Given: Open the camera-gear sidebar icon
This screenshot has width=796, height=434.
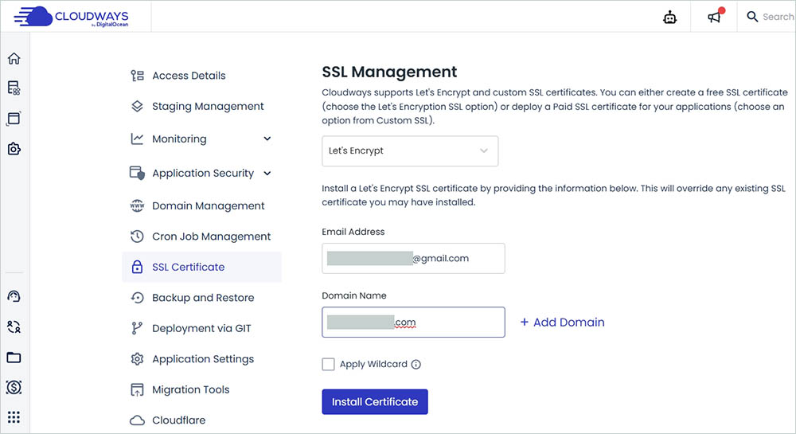Looking at the screenshot, I should (14, 149).
